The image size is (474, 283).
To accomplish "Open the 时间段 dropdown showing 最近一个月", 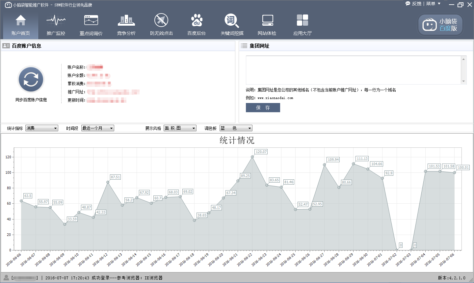I will (98, 128).
